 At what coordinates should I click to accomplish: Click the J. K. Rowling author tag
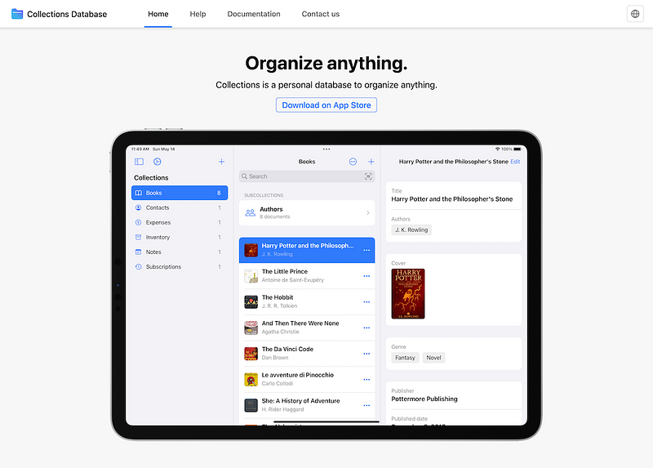(x=411, y=230)
